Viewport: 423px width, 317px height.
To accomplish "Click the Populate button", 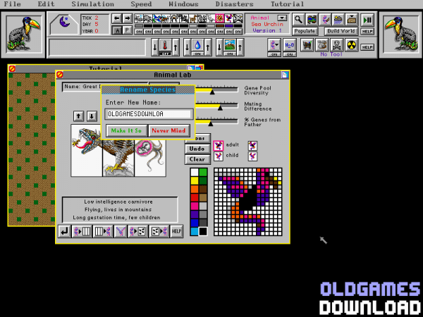I will click(x=305, y=32).
